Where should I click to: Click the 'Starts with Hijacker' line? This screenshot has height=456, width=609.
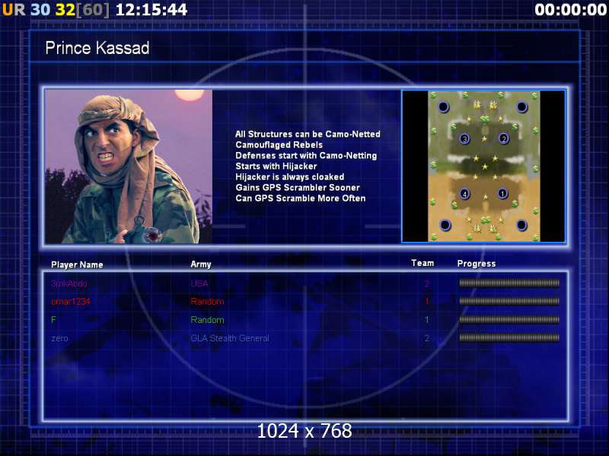click(x=276, y=166)
